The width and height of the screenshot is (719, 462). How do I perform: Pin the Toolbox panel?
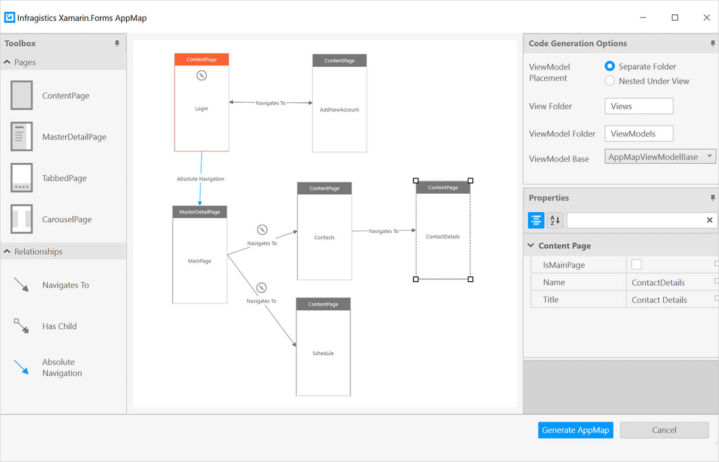pyautogui.click(x=117, y=44)
